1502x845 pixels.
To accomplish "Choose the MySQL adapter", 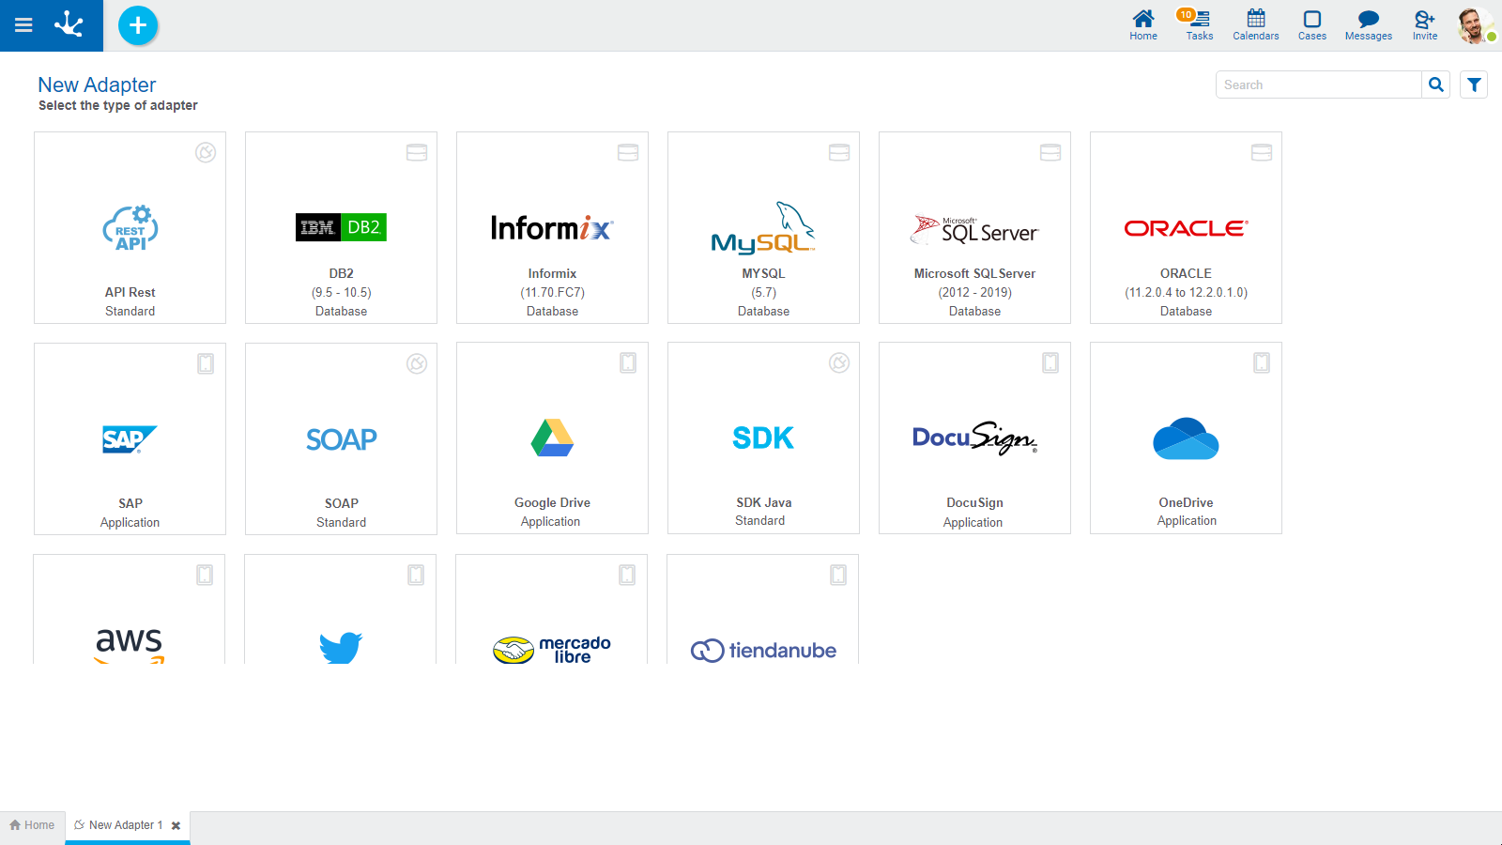I will [764, 228].
